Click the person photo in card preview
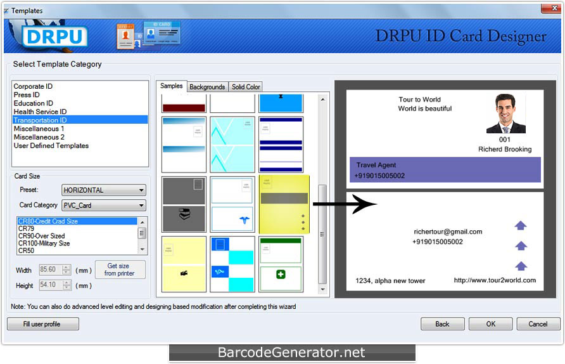 click(506, 114)
